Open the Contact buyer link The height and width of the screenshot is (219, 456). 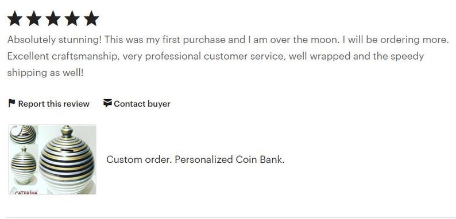coord(137,104)
